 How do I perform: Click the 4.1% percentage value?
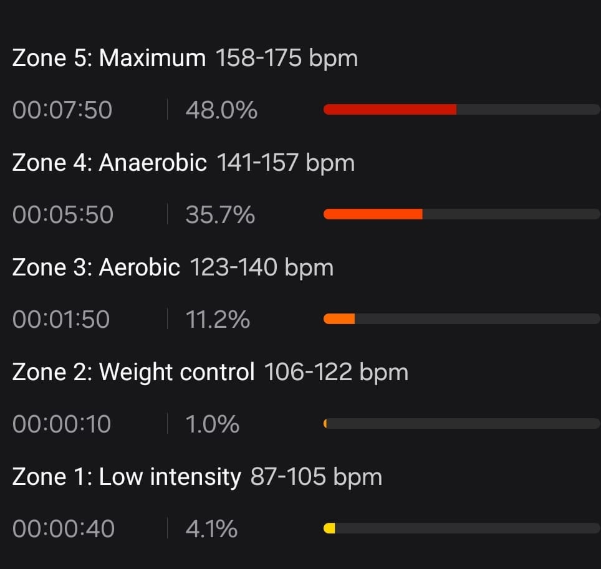pyautogui.click(x=211, y=529)
